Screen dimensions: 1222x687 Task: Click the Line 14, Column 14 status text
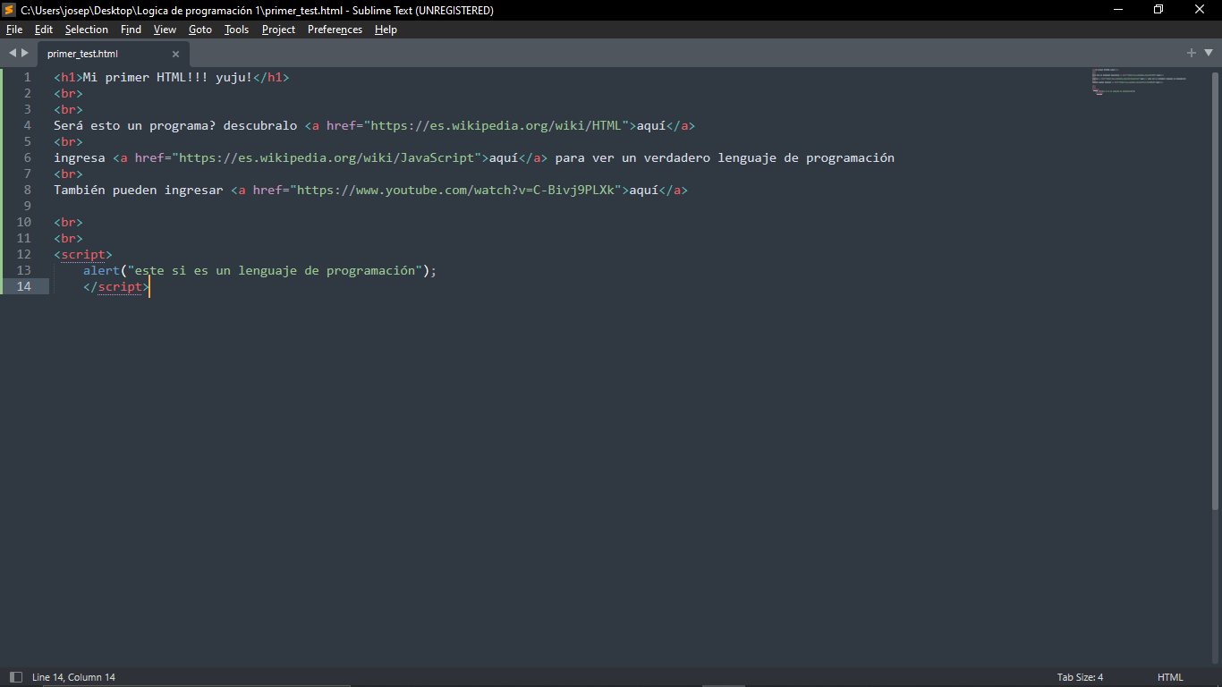click(x=73, y=677)
